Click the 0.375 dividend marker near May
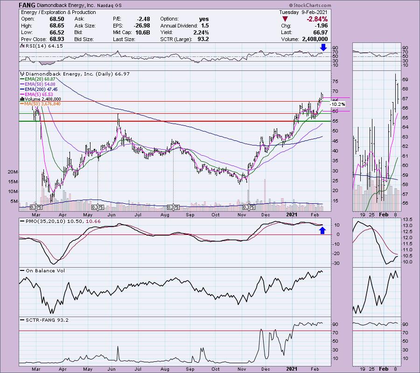This screenshot has width=420, height=373. click(98, 207)
